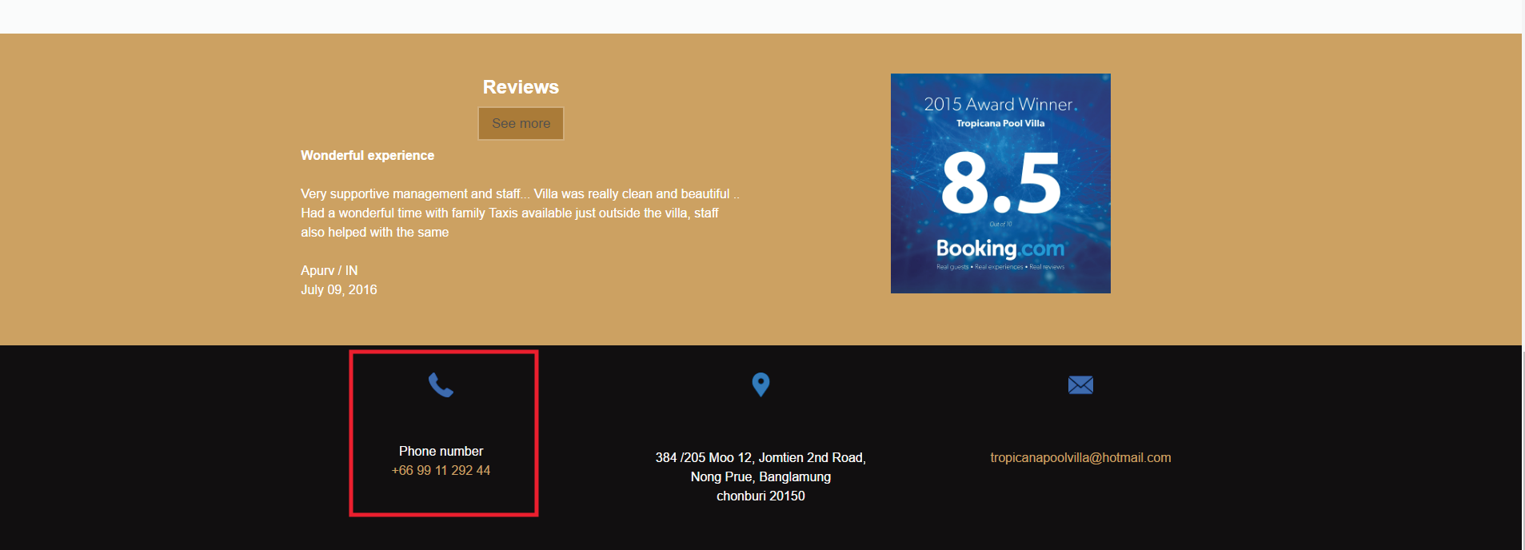
Task: Click the July 09, 2016 review date
Action: tap(339, 290)
